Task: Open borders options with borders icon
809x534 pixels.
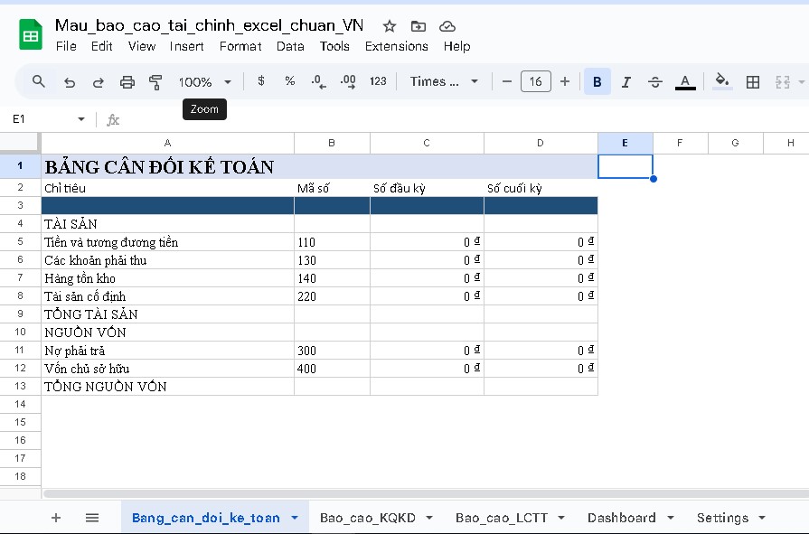Action: [x=753, y=81]
